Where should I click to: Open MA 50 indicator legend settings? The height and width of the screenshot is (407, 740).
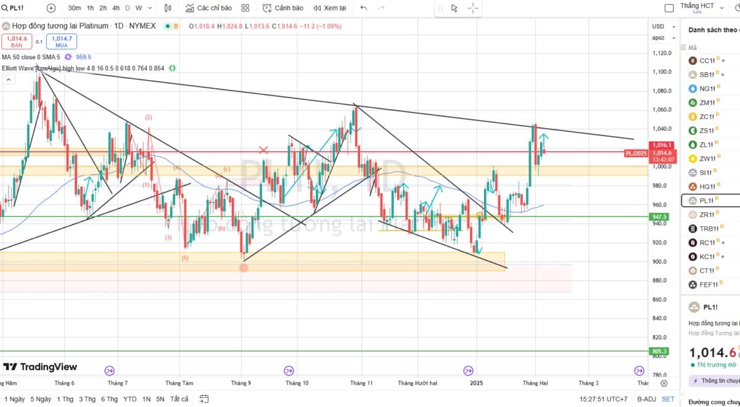pos(31,57)
